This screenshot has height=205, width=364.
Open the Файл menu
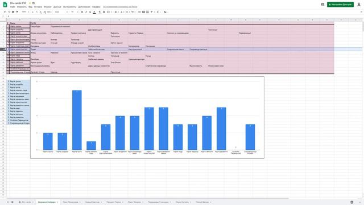pyautogui.click(x=13, y=7)
